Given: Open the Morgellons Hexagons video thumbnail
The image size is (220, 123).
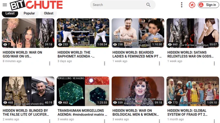Looking at the screenshot, I should click(x=83, y=91).
